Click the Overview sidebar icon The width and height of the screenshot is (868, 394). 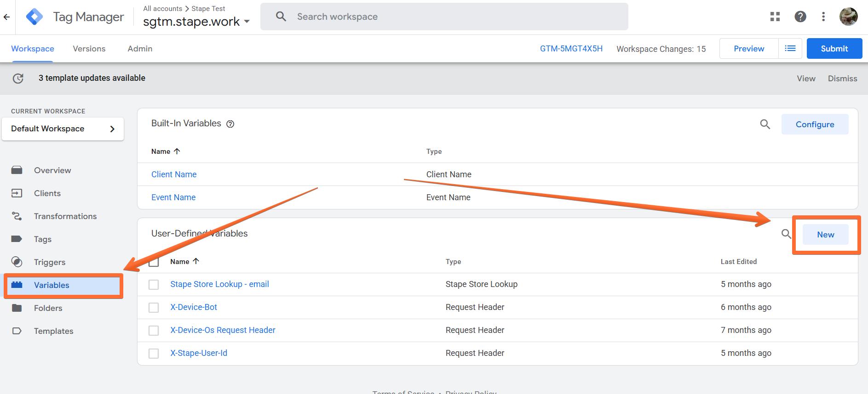(x=17, y=170)
